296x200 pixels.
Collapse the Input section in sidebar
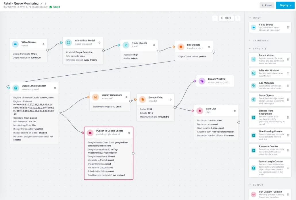click(x=249, y=18)
